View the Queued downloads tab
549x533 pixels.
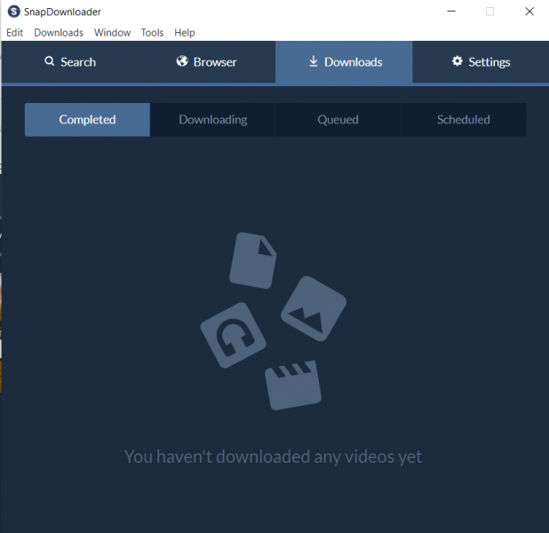(338, 120)
